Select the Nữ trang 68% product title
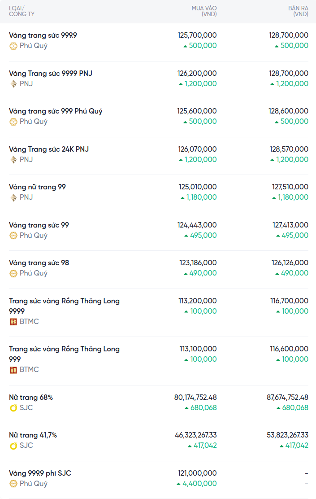The image size is (316, 499). pos(31,397)
